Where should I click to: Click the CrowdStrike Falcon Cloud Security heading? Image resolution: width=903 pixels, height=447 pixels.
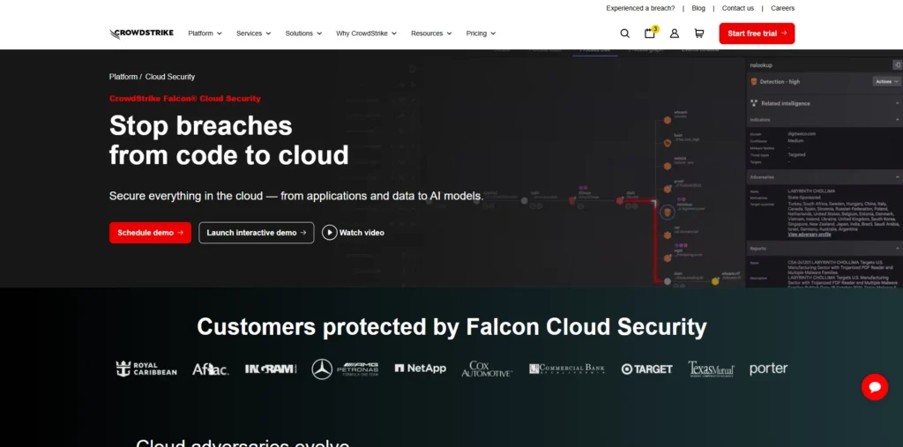[x=185, y=99]
